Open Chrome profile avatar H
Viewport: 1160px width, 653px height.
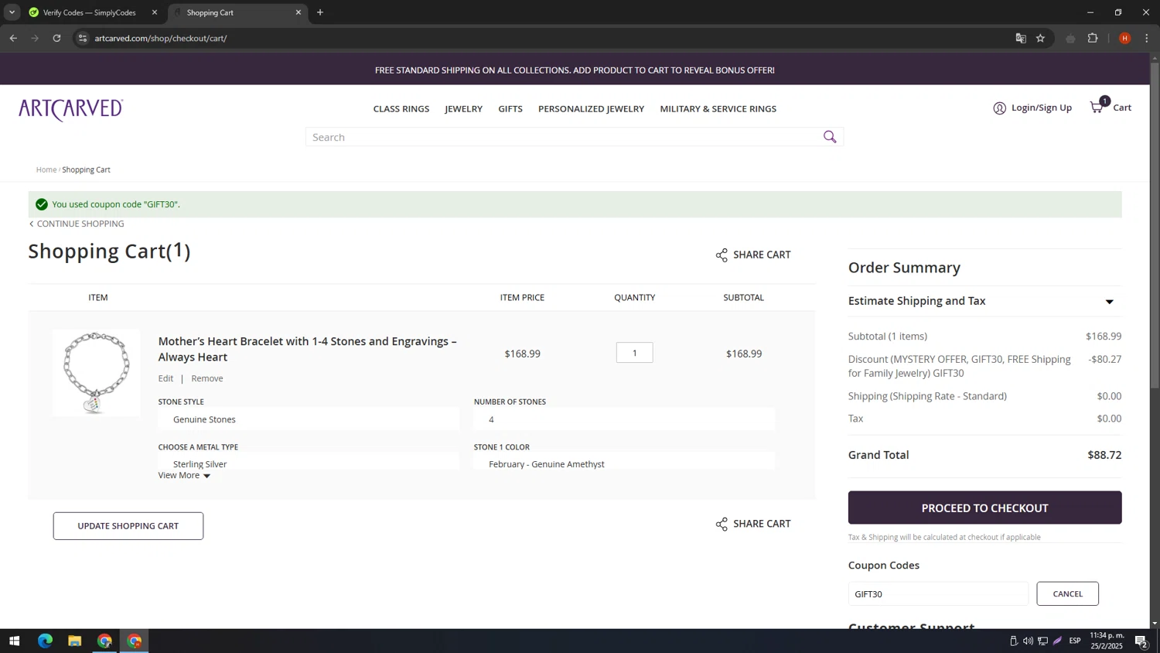(x=1124, y=38)
